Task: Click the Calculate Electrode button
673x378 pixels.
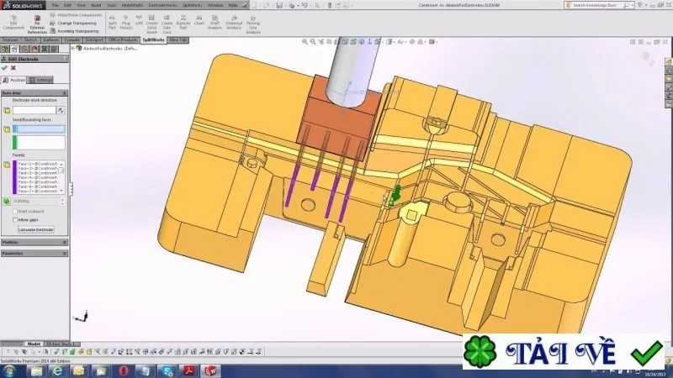Action: point(35,229)
